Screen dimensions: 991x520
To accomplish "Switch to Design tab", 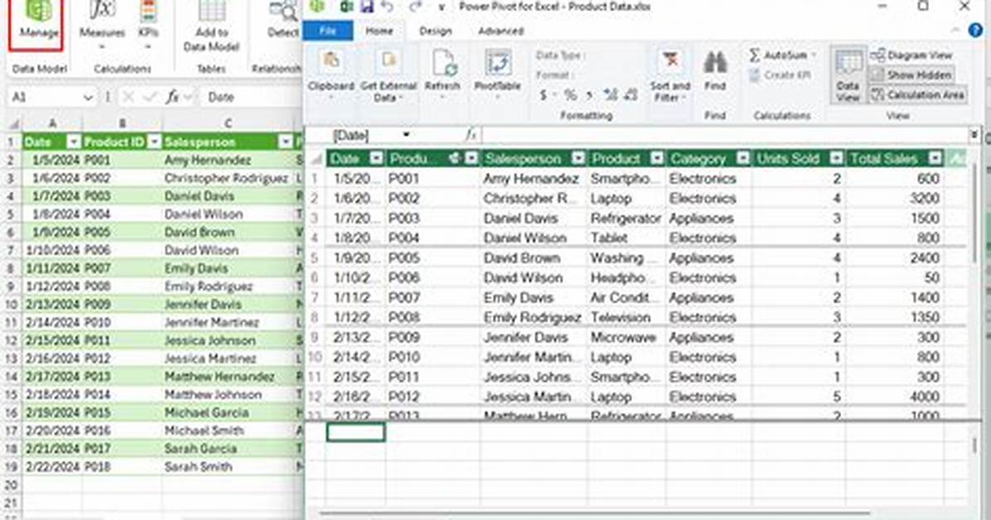I will [436, 31].
